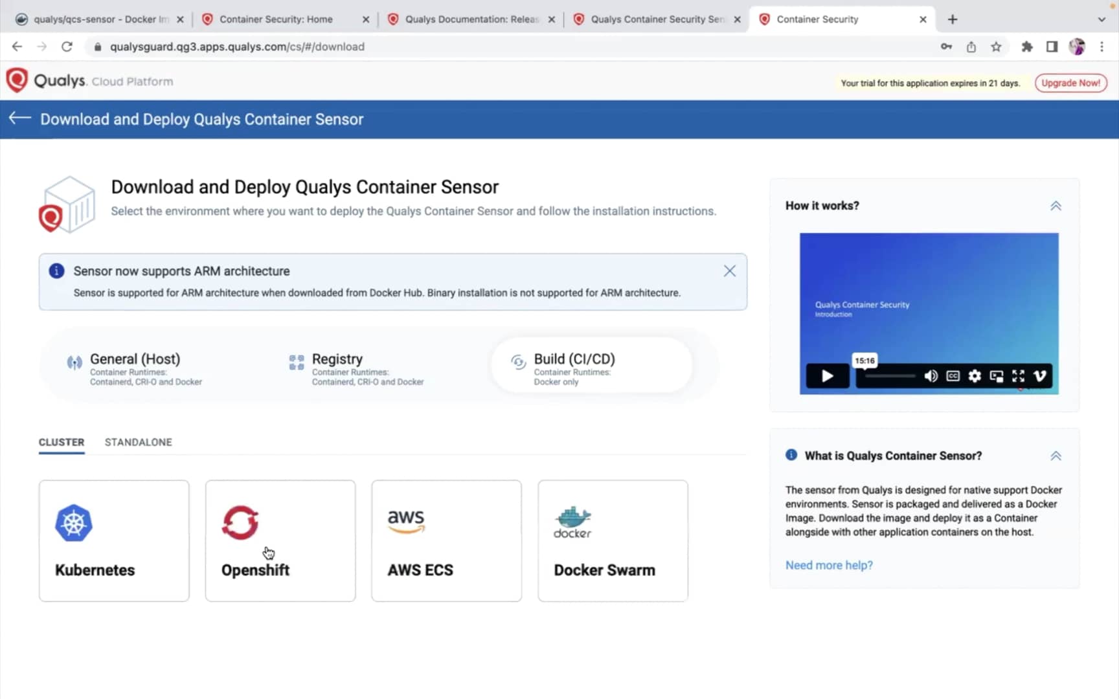Open the video in fullscreen mode
Screen dimensions: 1119x699
coord(1018,376)
